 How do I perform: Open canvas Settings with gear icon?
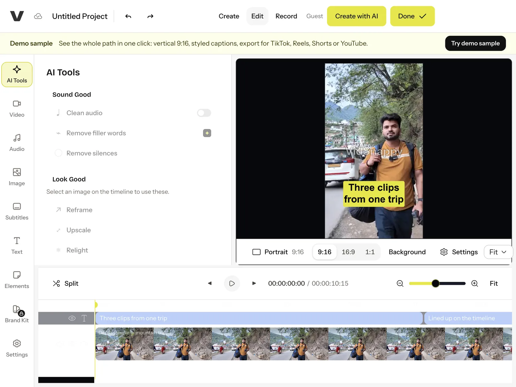(459, 252)
